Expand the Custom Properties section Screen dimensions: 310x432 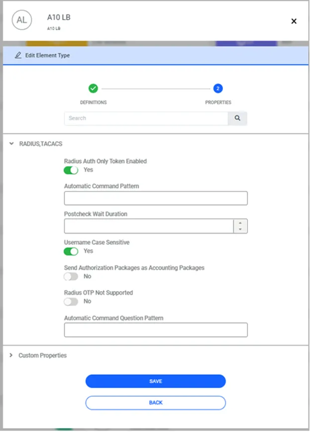tap(11, 355)
